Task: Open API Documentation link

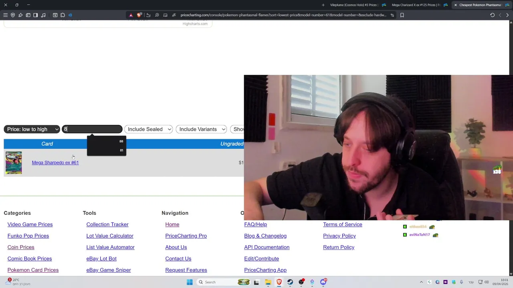Action: (267, 247)
